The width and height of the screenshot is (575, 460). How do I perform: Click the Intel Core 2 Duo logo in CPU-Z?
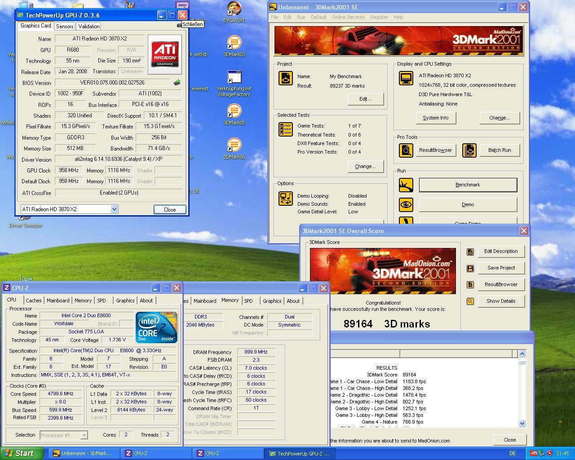(x=157, y=327)
